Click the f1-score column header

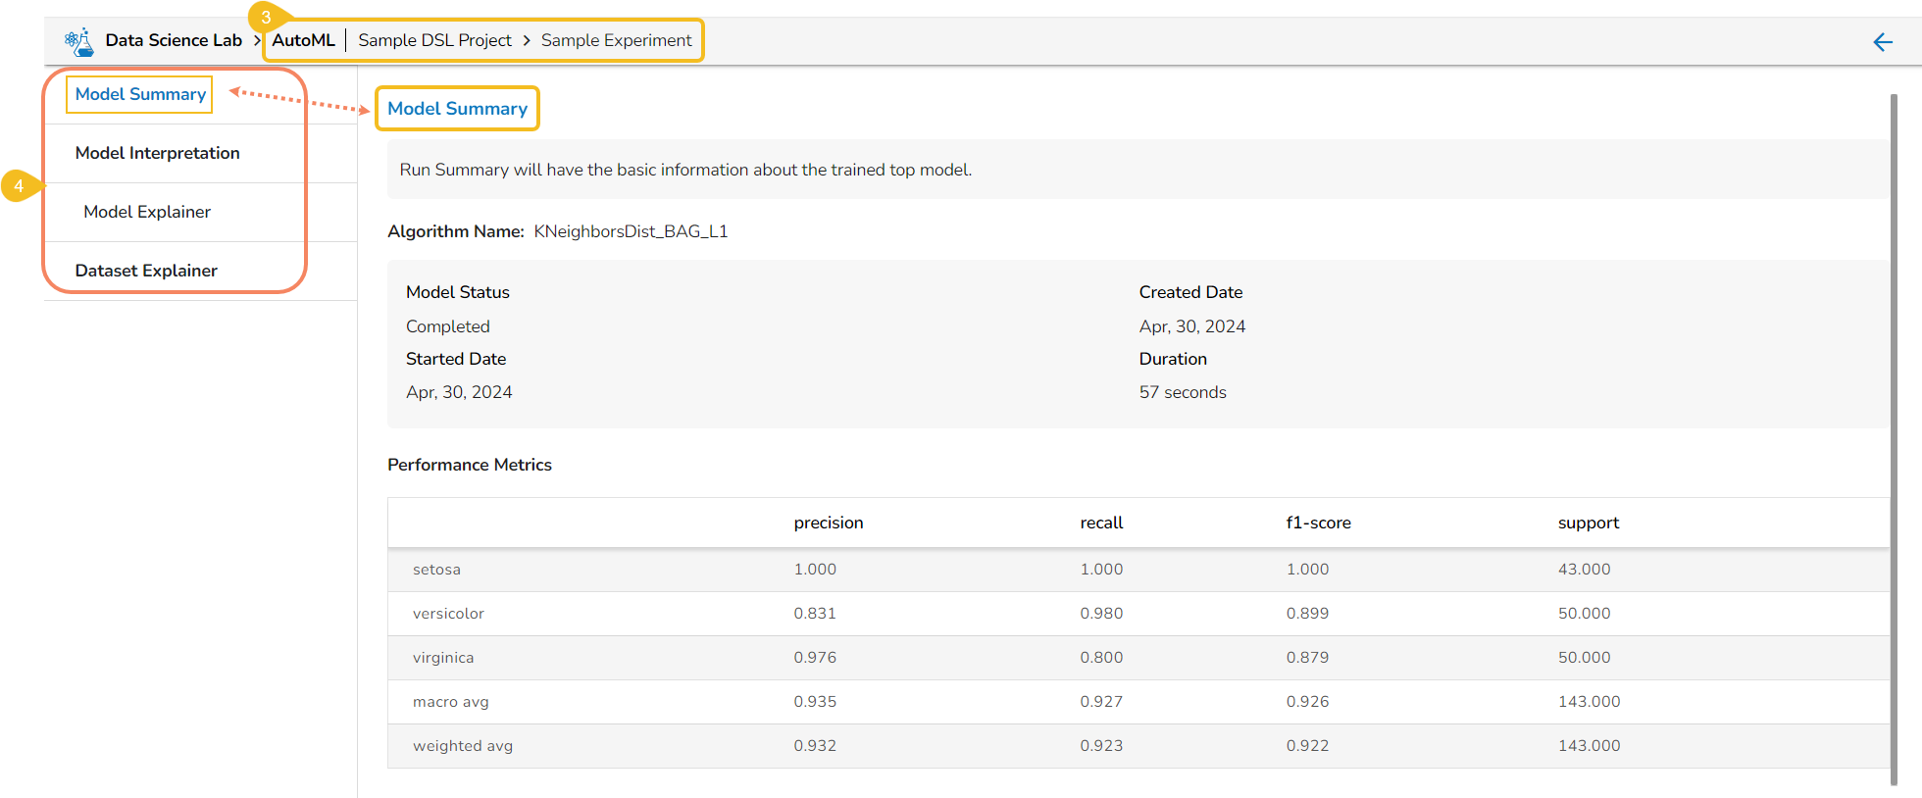tap(1318, 523)
